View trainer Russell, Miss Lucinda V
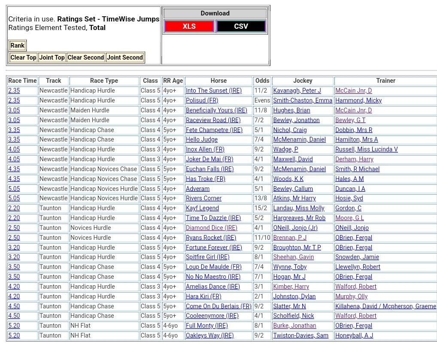The width and height of the screenshot is (437, 347). pyautogui.click(x=366, y=149)
